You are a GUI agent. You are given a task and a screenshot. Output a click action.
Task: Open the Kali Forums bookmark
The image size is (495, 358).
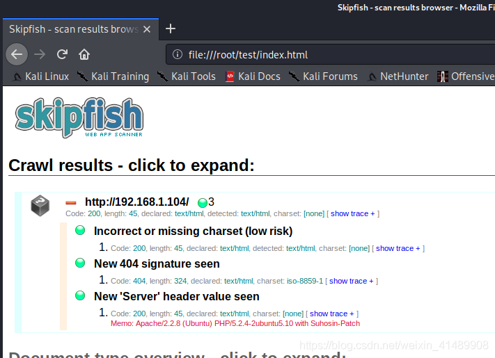(323, 76)
